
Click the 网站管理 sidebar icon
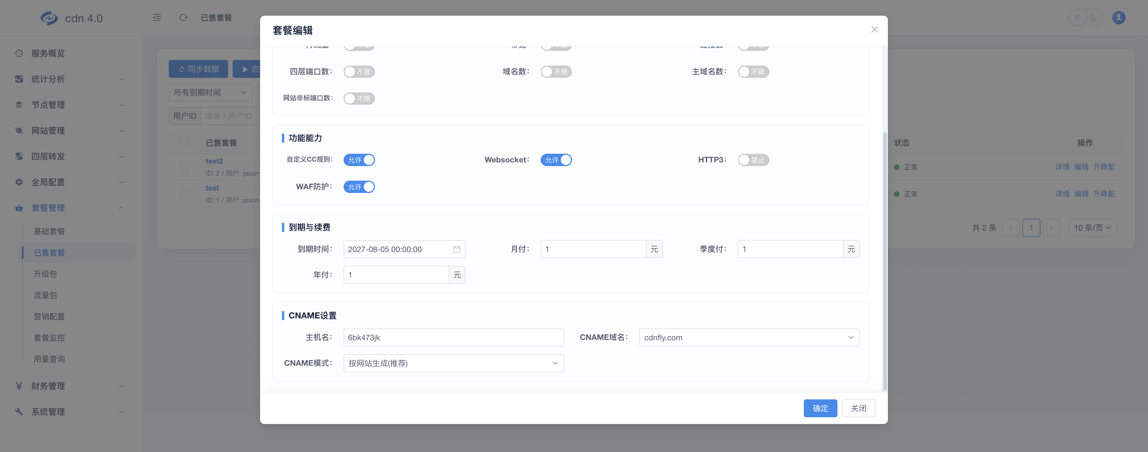pos(19,131)
